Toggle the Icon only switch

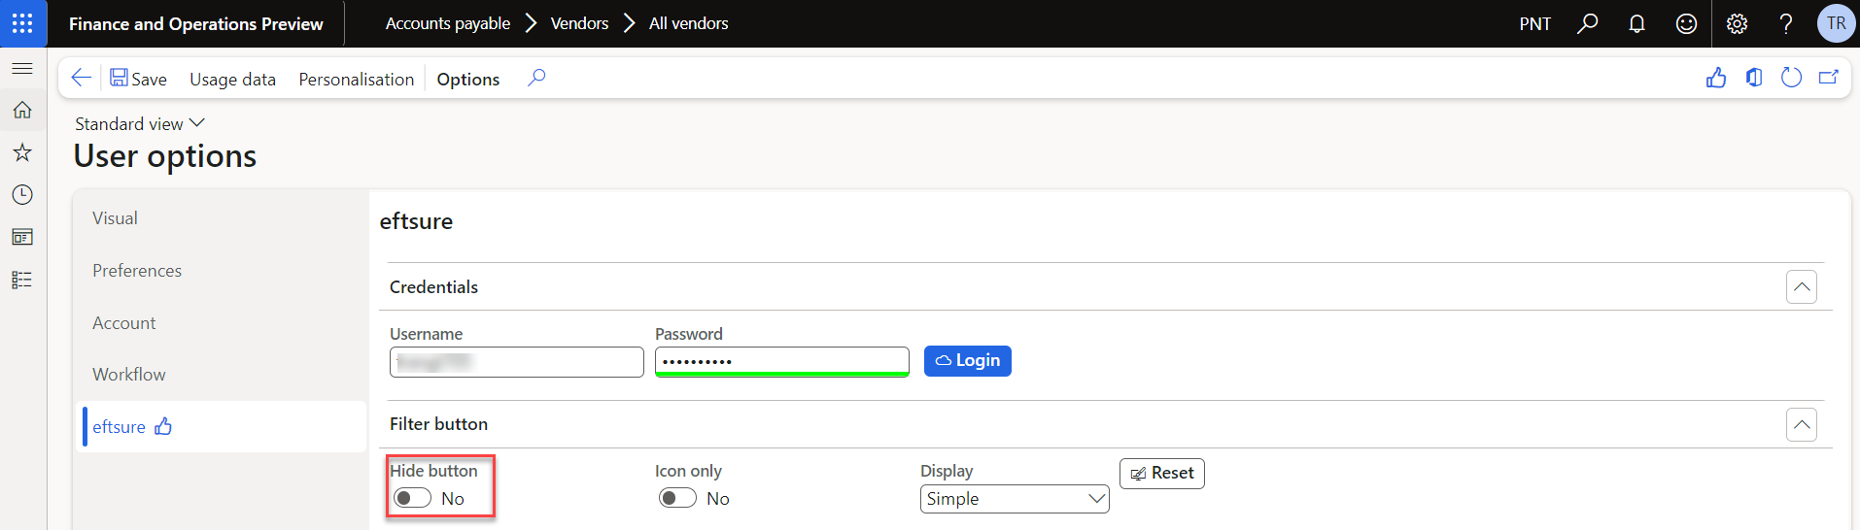tap(677, 498)
